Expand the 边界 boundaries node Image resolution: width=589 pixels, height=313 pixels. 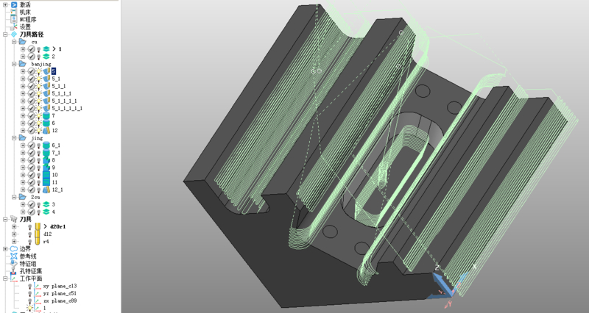pyautogui.click(x=5, y=248)
